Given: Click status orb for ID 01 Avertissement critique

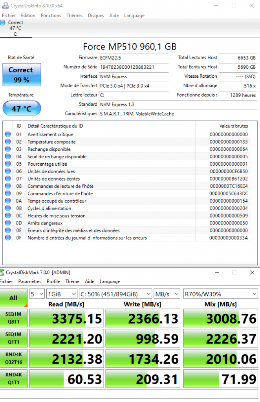Looking at the screenshot, I should tap(8, 134).
